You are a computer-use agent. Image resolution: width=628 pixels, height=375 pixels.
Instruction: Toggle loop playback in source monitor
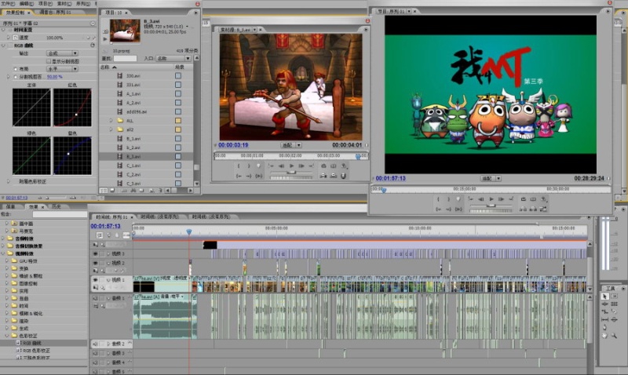click(323, 166)
